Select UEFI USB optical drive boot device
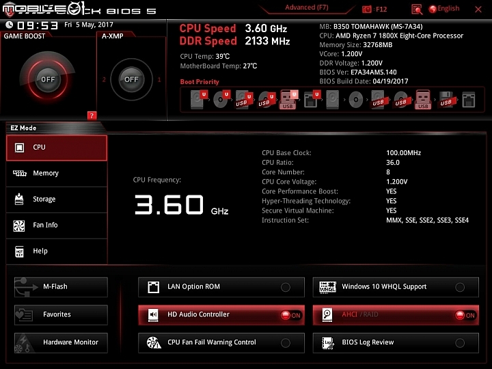Viewport: 492px width, 369px height. click(x=266, y=100)
